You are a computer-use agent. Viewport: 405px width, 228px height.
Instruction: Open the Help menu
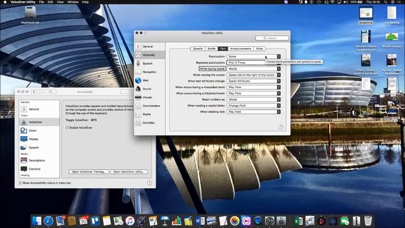click(x=85, y=2)
